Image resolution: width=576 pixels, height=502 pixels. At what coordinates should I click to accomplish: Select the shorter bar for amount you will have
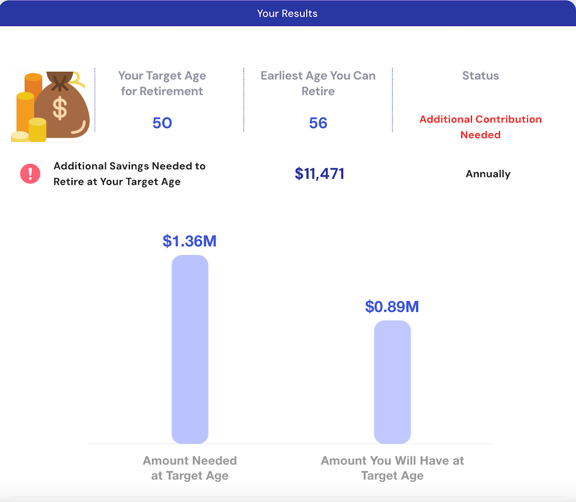tap(392, 382)
